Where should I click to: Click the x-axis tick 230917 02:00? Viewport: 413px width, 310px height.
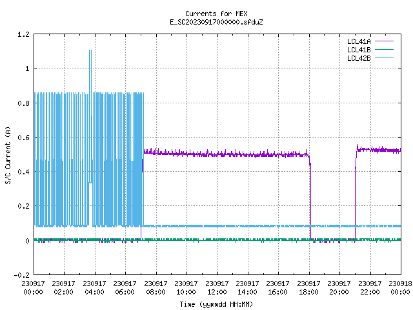pos(63,288)
